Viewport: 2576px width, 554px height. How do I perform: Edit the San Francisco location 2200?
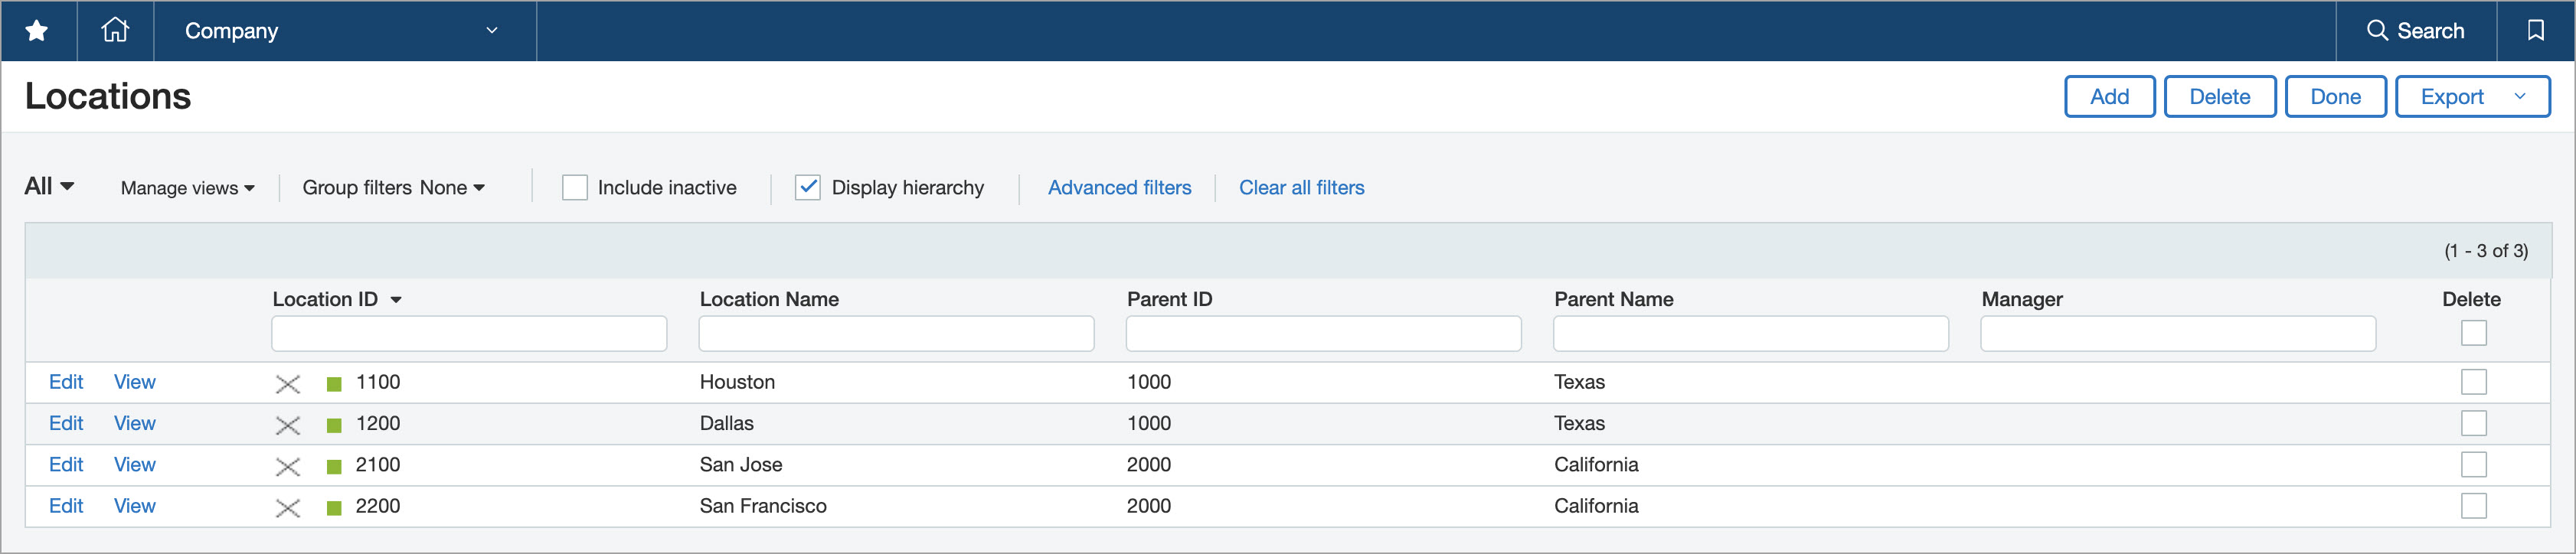[x=66, y=506]
